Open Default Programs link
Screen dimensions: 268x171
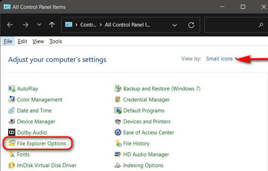[144, 111]
